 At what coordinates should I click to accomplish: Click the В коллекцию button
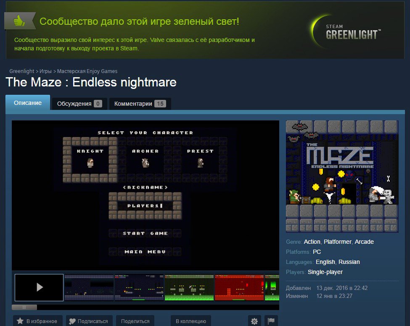(191, 321)
